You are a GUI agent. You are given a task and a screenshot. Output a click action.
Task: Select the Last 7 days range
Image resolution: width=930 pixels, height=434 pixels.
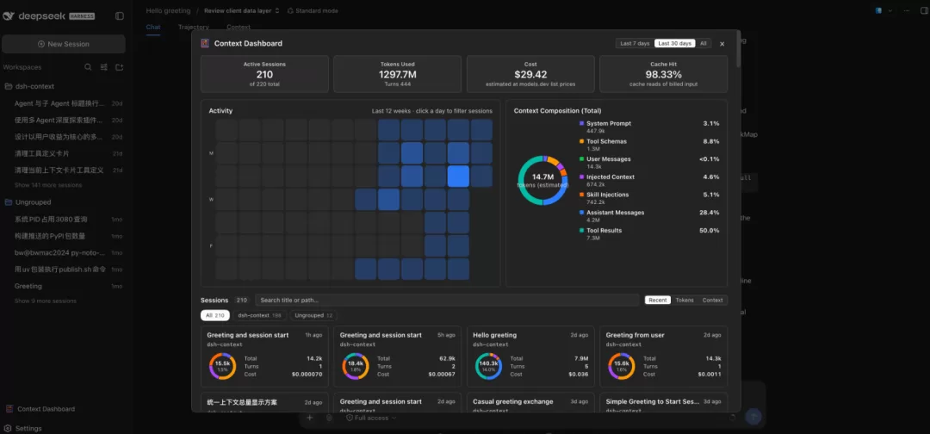(x=635, y=43)
